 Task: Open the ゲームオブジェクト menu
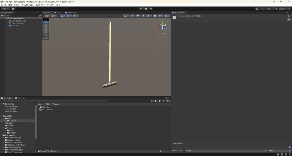pyautogui.click(x=27, y=5)
